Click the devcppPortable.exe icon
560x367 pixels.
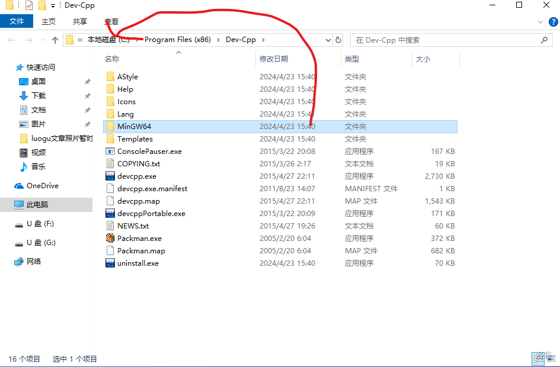110,213
